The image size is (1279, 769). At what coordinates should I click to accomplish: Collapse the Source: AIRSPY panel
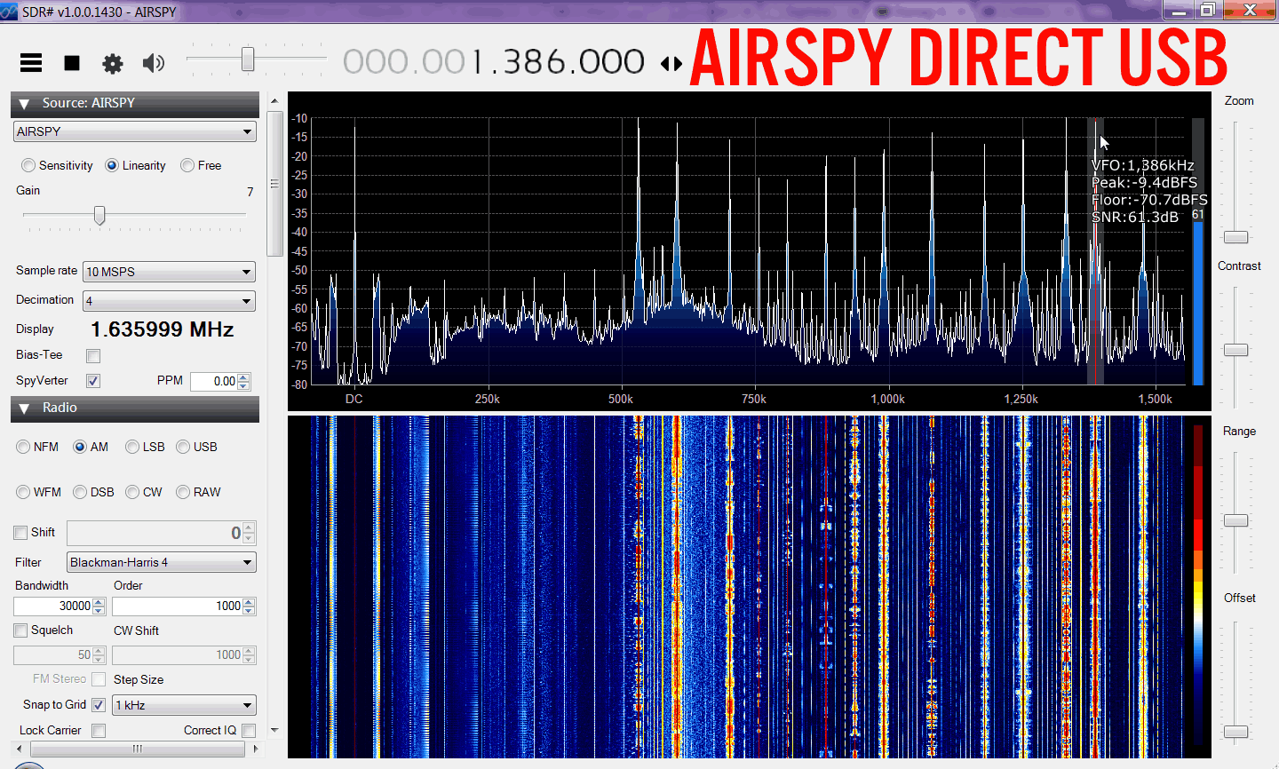pyautogui.click(x=25, y=104)
